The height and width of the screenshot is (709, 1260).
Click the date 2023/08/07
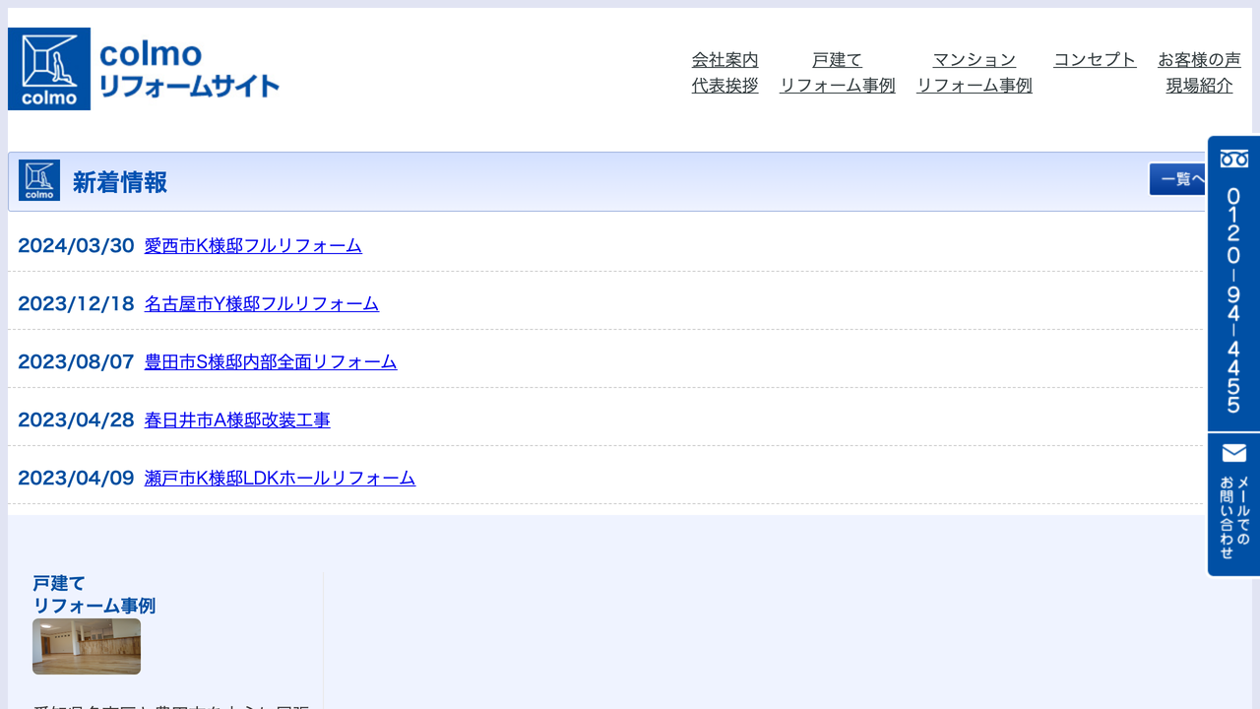tap(76, 361)
